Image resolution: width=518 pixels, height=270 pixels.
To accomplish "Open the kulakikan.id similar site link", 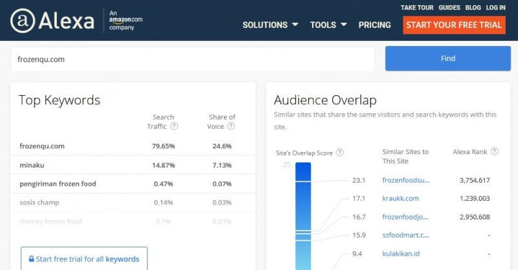I will point(401,253).
